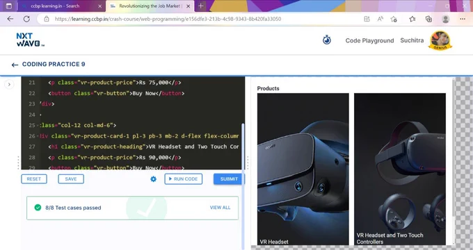The height and width of the screenshot is (250, 473).
Task: Open the Suchitra profile menu
Action: [412, 40]
